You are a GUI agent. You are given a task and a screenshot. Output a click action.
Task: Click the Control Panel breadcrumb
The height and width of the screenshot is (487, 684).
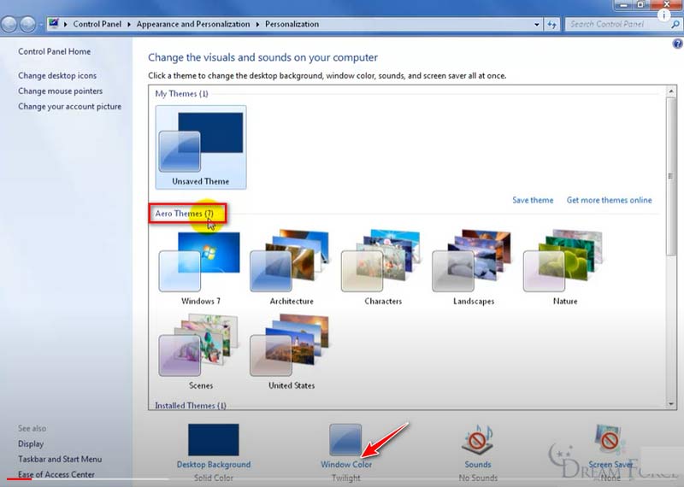97,25
